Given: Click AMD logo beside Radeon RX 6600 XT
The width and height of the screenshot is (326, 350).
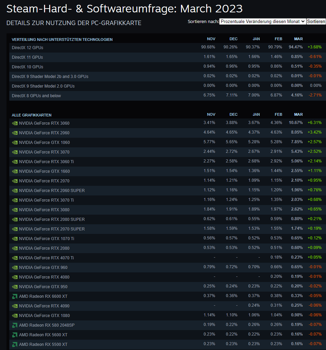Looking at the screenshot, I should click(x=15, y=296).
